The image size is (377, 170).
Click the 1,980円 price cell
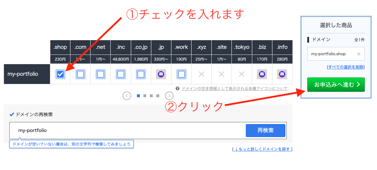tap(141, 59)
